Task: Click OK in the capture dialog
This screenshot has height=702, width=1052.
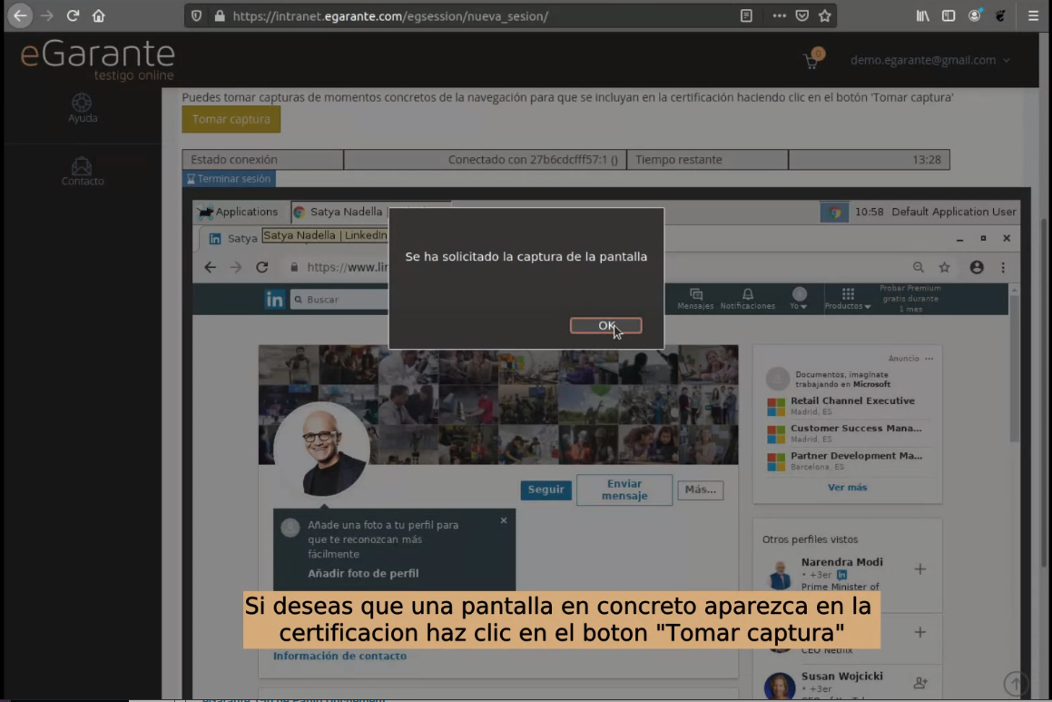Action: [605, 325]
